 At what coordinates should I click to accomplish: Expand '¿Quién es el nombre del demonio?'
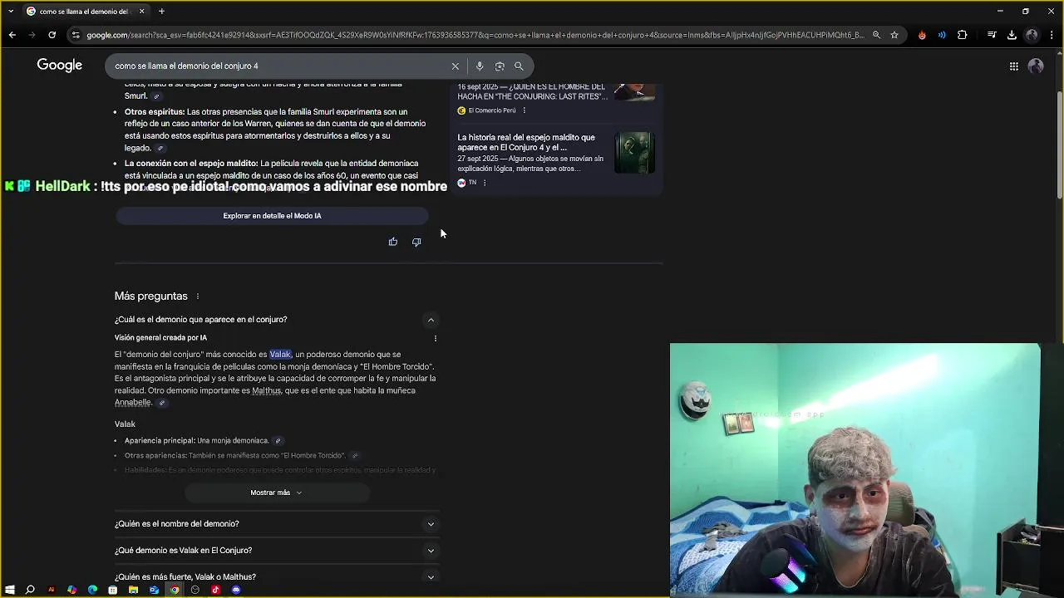276,524
